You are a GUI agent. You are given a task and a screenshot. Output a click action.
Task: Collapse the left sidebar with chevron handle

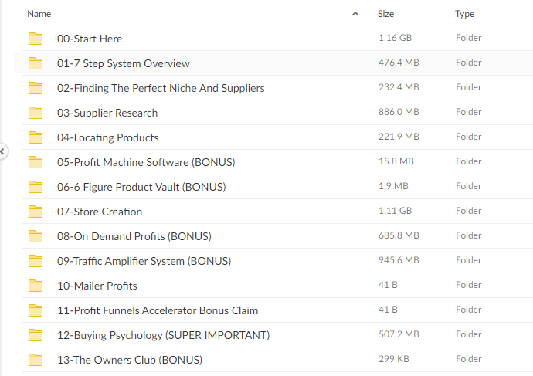tap(2, 151)
